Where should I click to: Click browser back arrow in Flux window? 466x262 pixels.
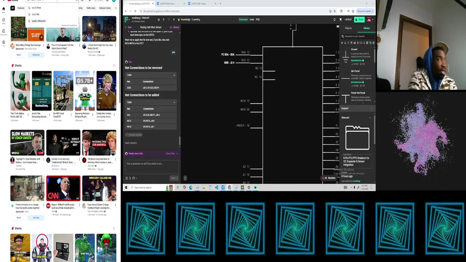(x=126, y=11)
